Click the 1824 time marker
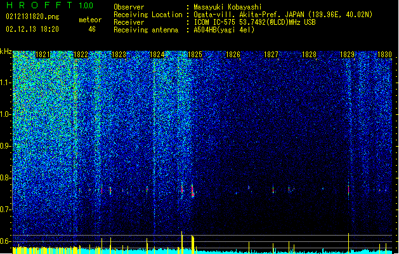The image size is (399, 254). point(157,55)
